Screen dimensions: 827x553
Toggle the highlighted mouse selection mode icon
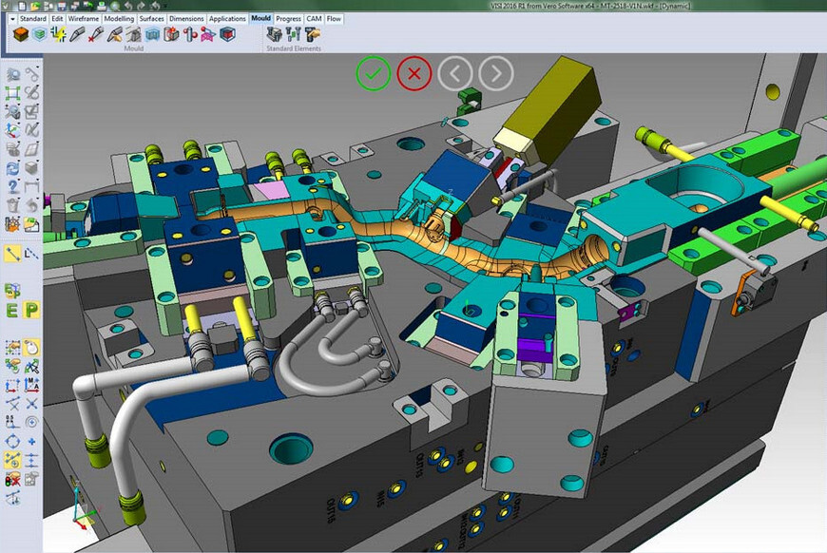tap(31, 348)
